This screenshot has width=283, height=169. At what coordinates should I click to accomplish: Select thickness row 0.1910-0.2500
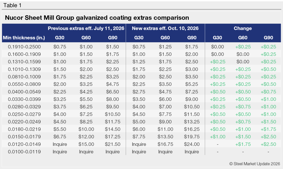(141, 47)
